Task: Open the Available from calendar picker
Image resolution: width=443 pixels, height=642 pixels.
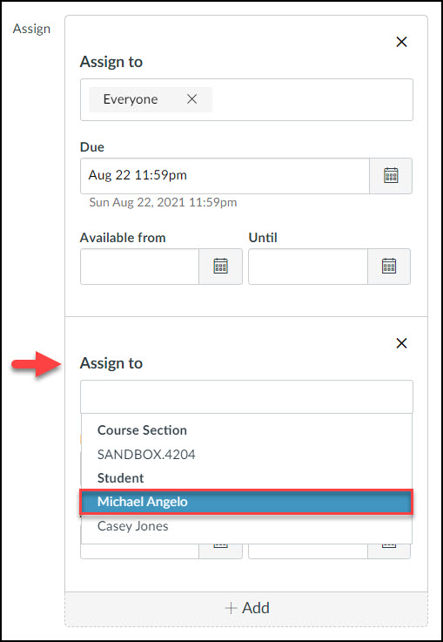Action: (x=220, y=267)
